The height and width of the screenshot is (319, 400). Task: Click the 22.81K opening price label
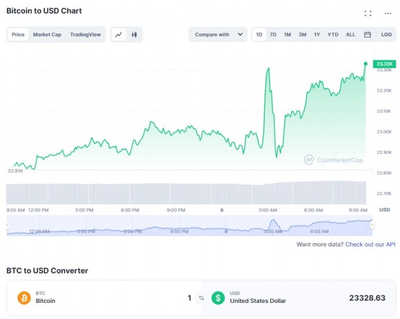pyautogui.click(x=16, y=171)
